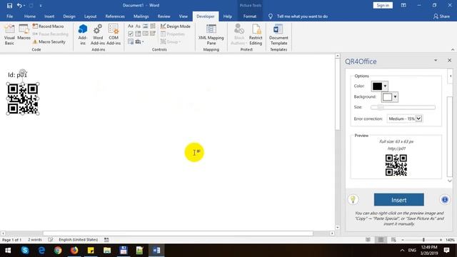Switch to the References tab
This screenshot has height=257, width=457.
115,16
